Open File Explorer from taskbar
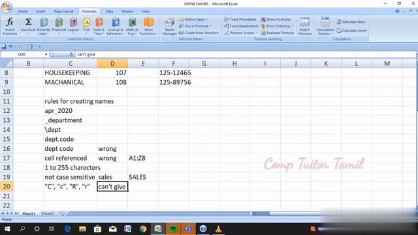 83,229
